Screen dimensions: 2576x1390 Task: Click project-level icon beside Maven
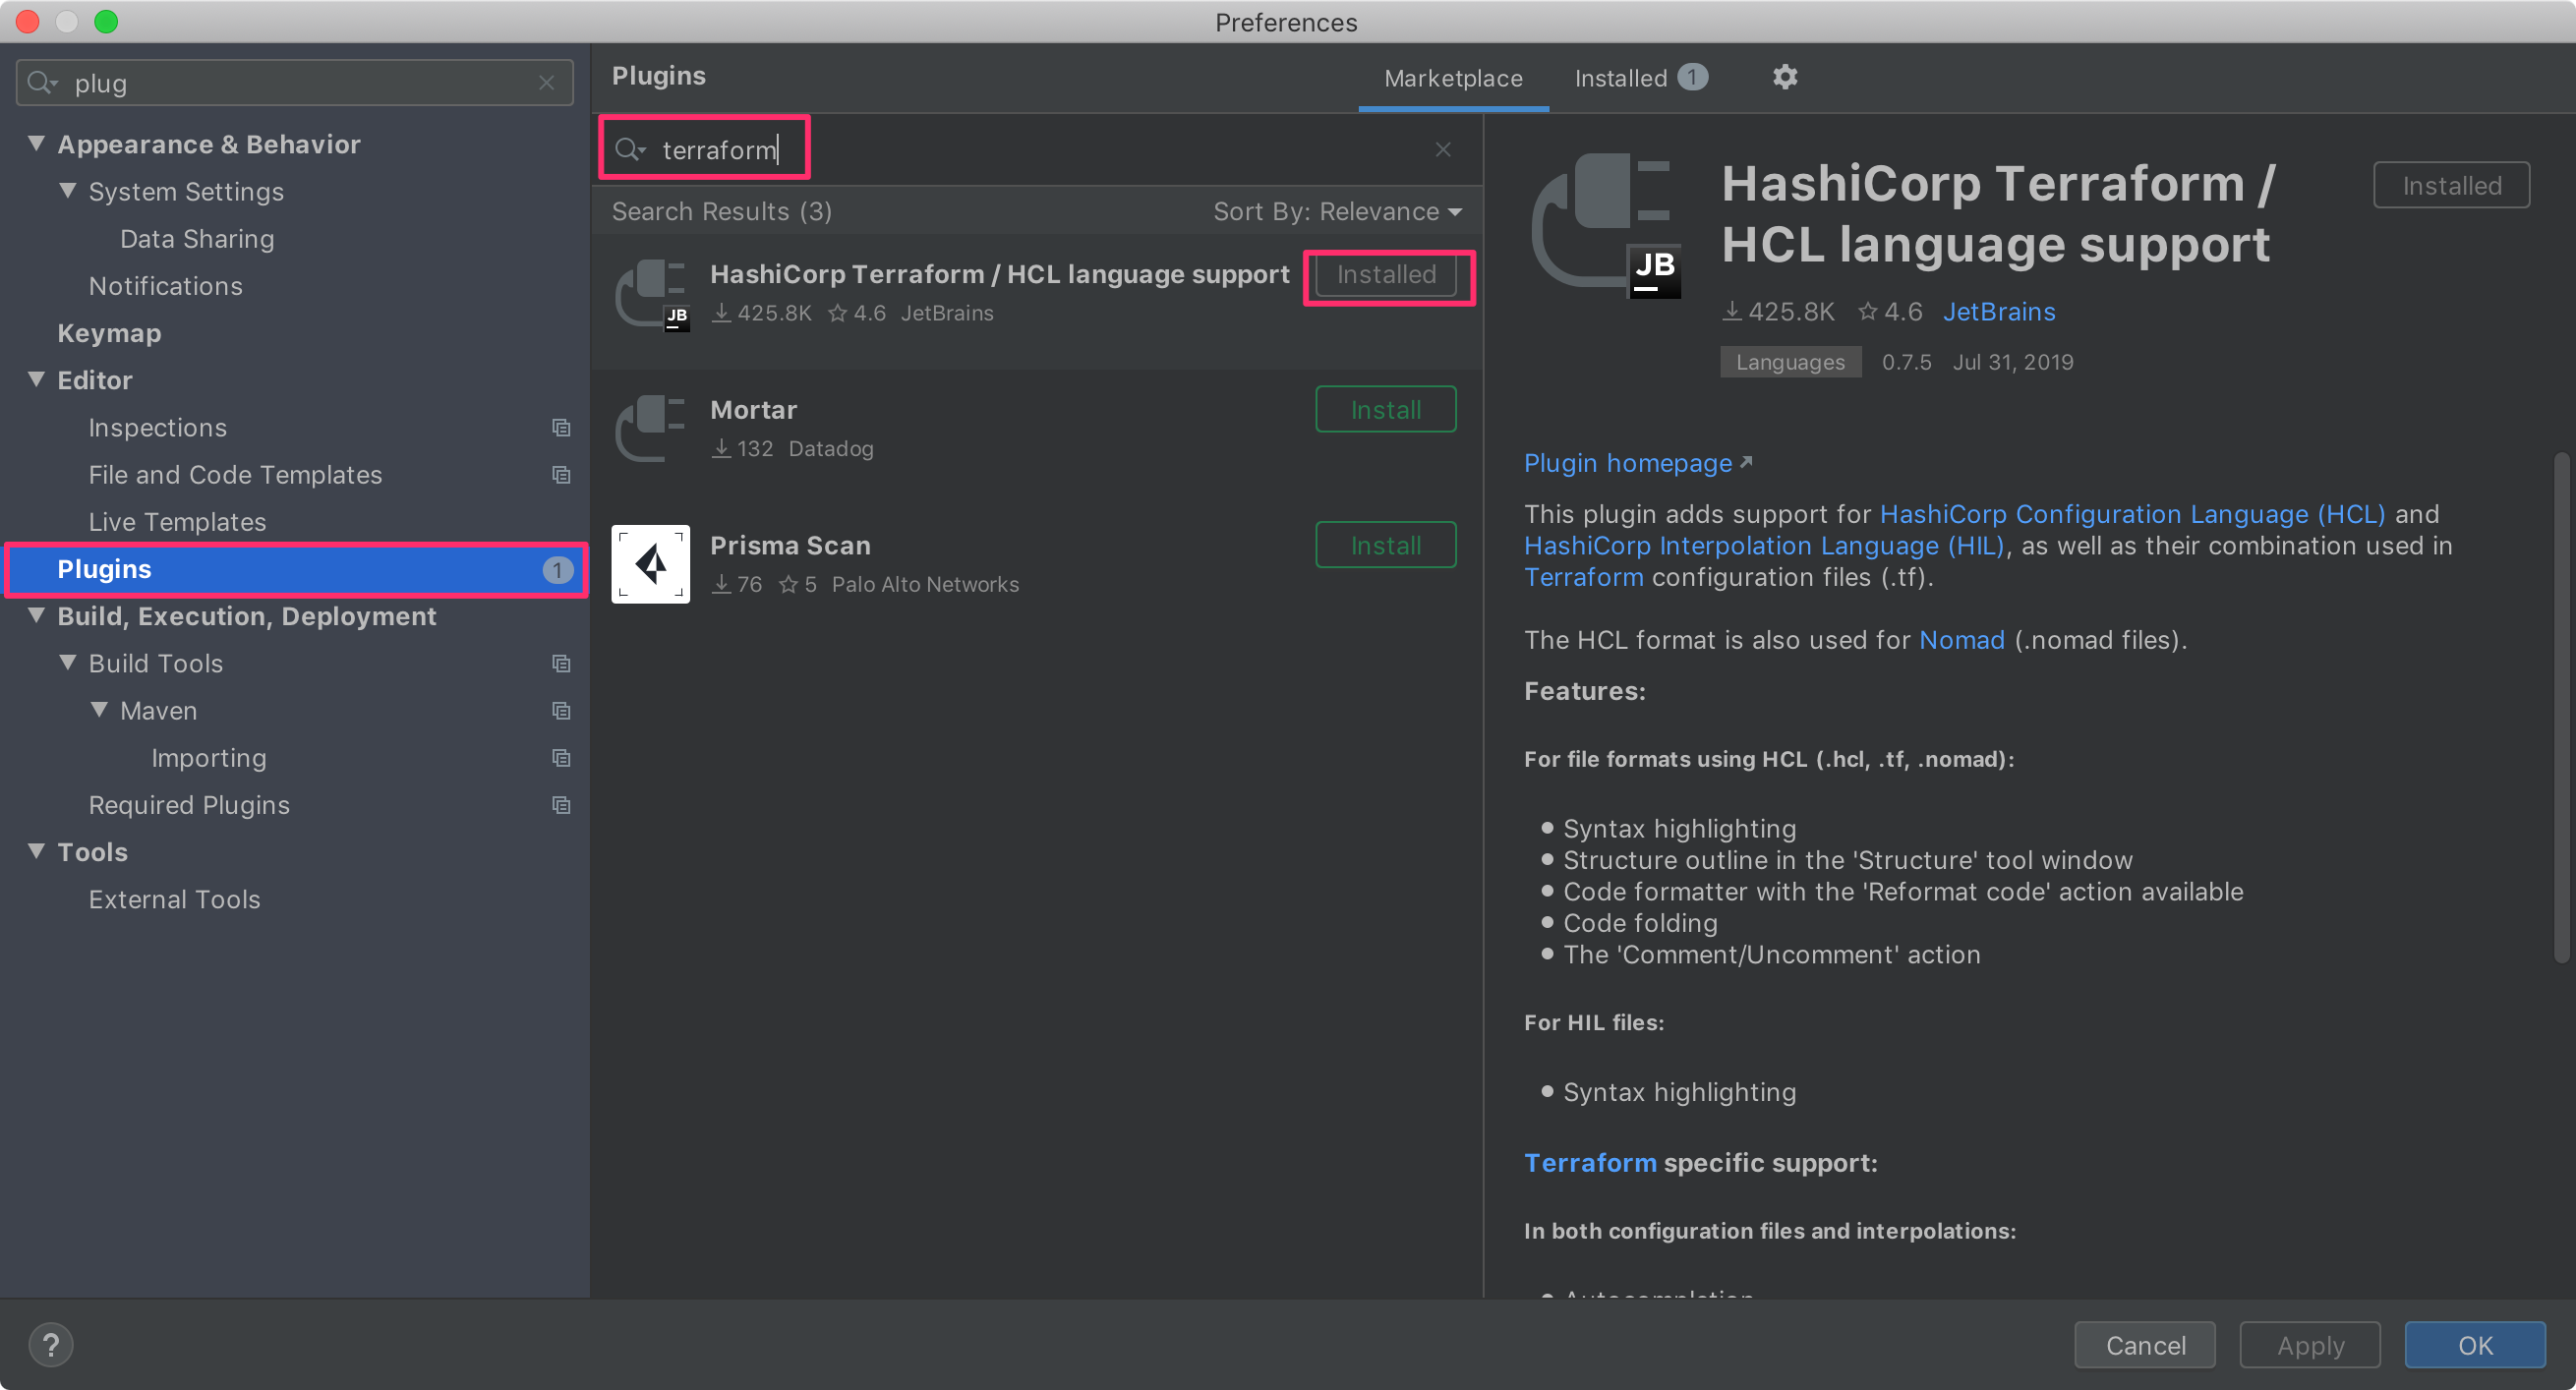[561, 711]
